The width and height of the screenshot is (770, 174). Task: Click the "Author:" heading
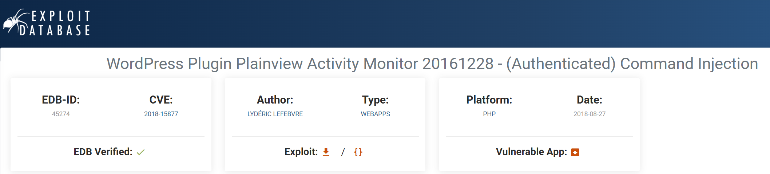[x=275, y=100]
